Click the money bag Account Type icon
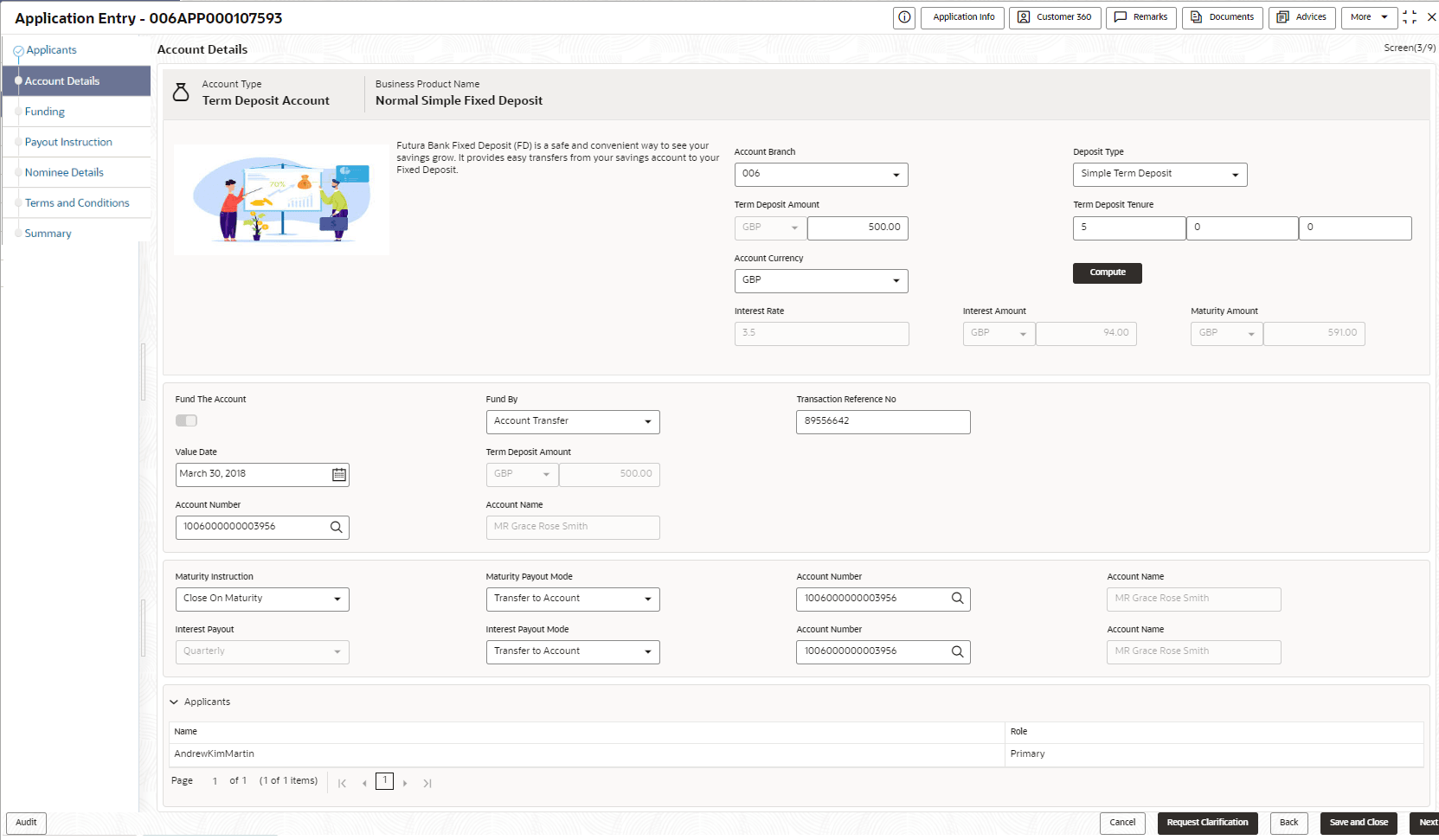1439x840 pixels. click(181, 93)
